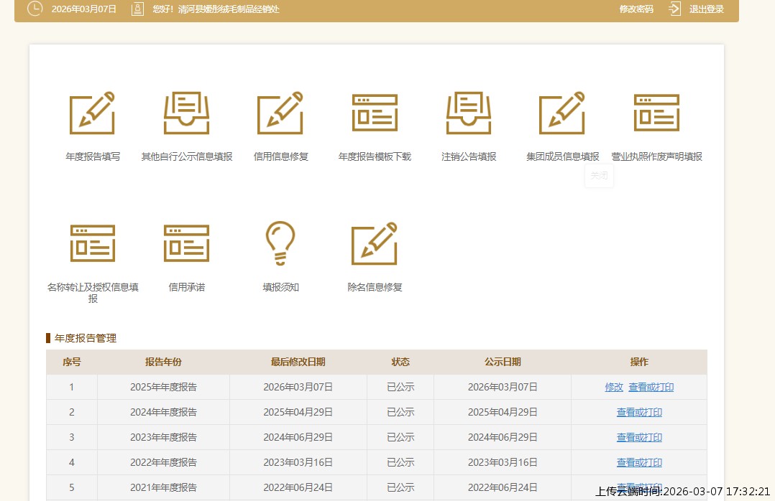This screenshot has width=775, height=501.
Task: Click the 关闭 tooltip button
Action: (599, 175)
